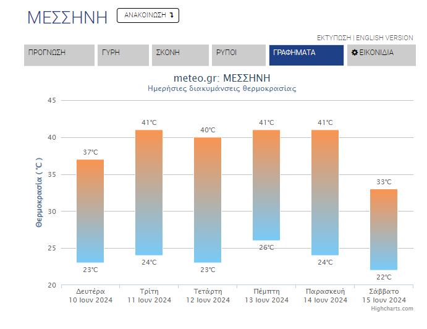Click the 41°C label above Τρίτη bar
Image resolution: width=427 pixels, height=329 pixels.
[149, 122]
